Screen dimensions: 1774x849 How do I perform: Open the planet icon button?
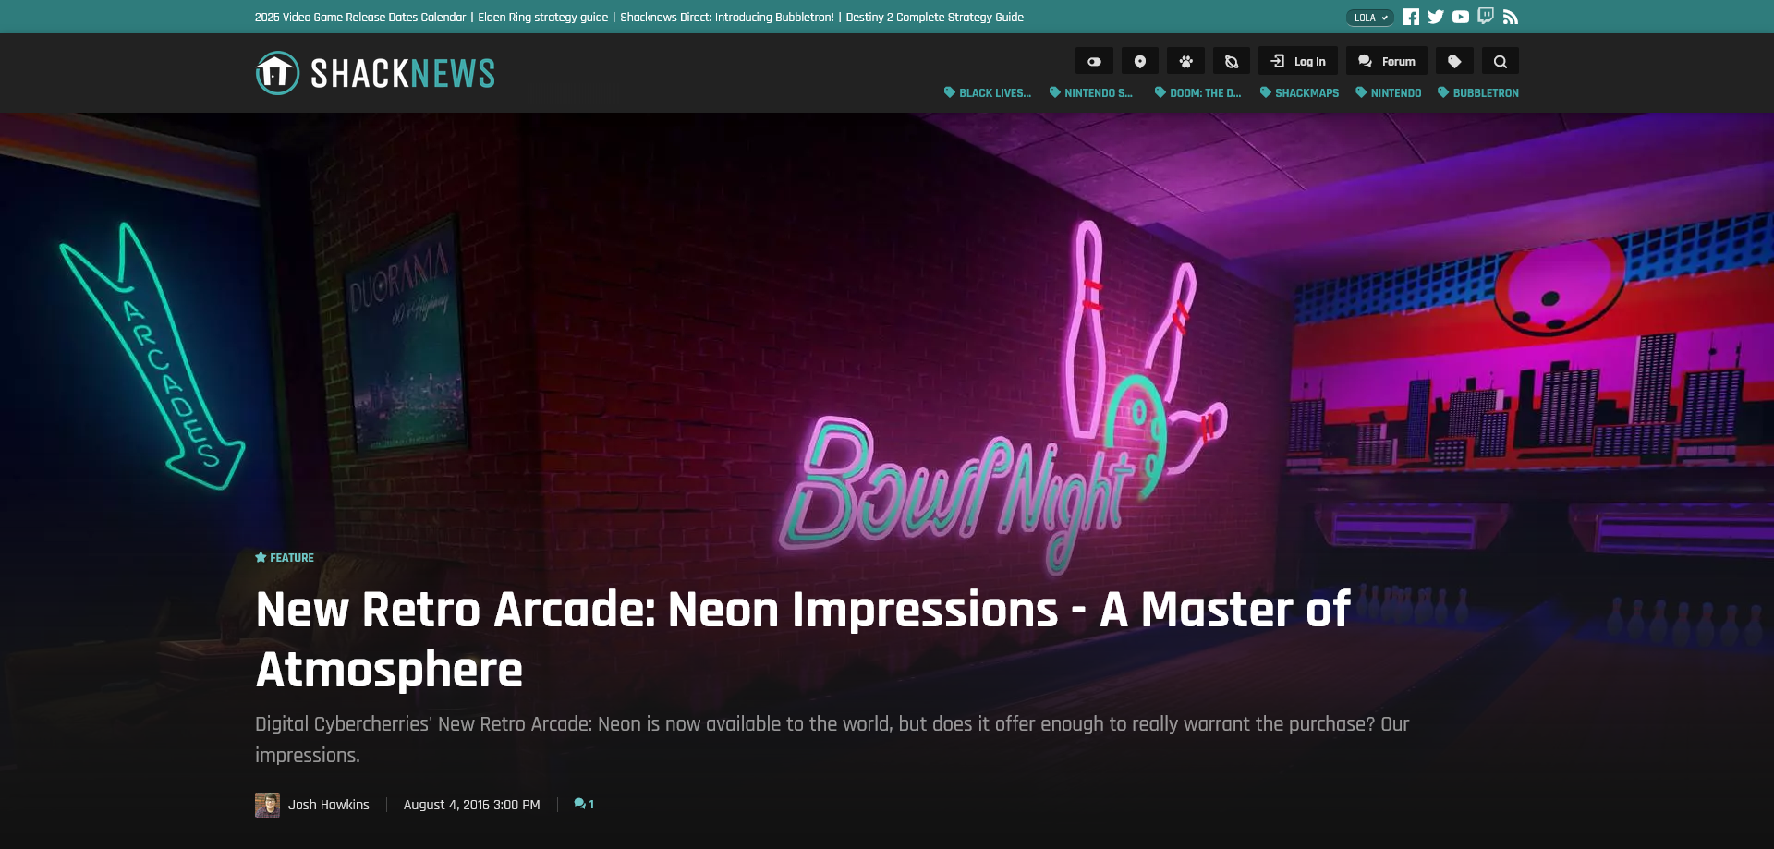(1232, 61)
